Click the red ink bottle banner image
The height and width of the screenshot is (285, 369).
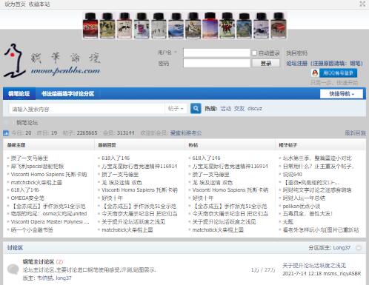click(x=90, y=26)
